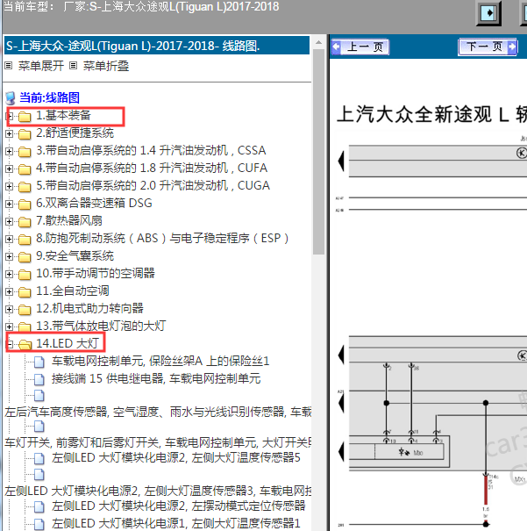The image size is (527, 531).
Task: Click folder icon of 5.带自动启停系统的 2.0
Action: 25,187
